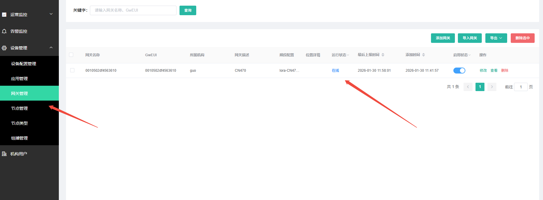This screenshot has height=200, width=543.
Task: Click the 设备管理 gear icon
Action: [x=4, y=48]
